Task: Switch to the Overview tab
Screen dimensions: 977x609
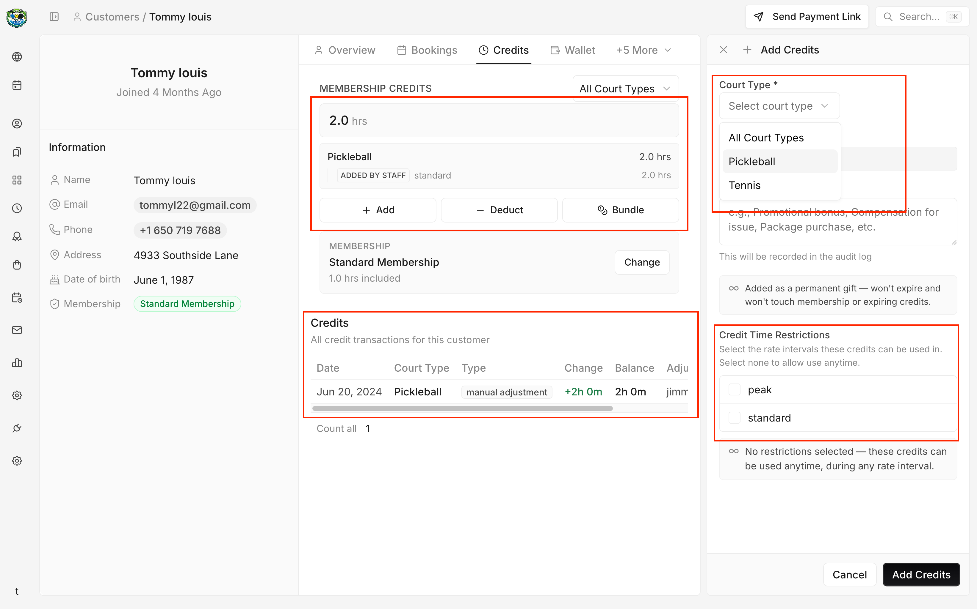Action: pos(345,50)
